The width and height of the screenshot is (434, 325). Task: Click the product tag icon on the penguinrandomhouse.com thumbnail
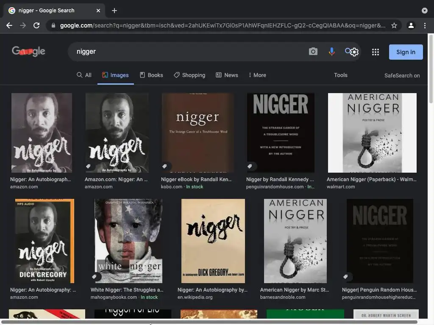coord(250,166)
